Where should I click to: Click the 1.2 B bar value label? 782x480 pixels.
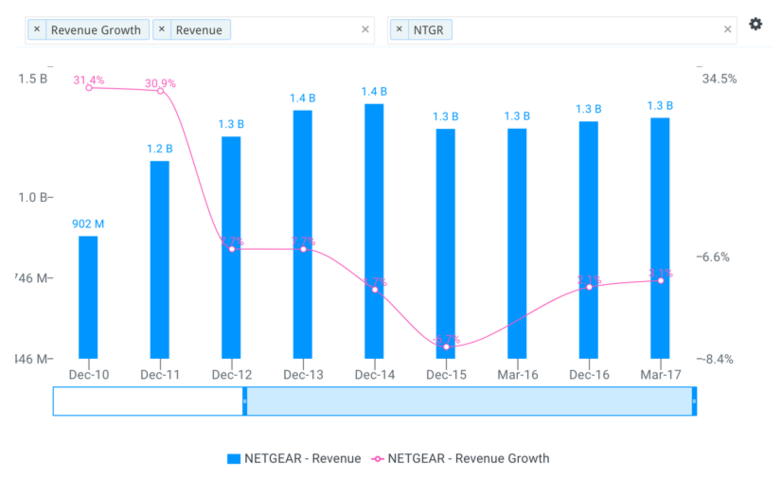click(x=160, y=149)
